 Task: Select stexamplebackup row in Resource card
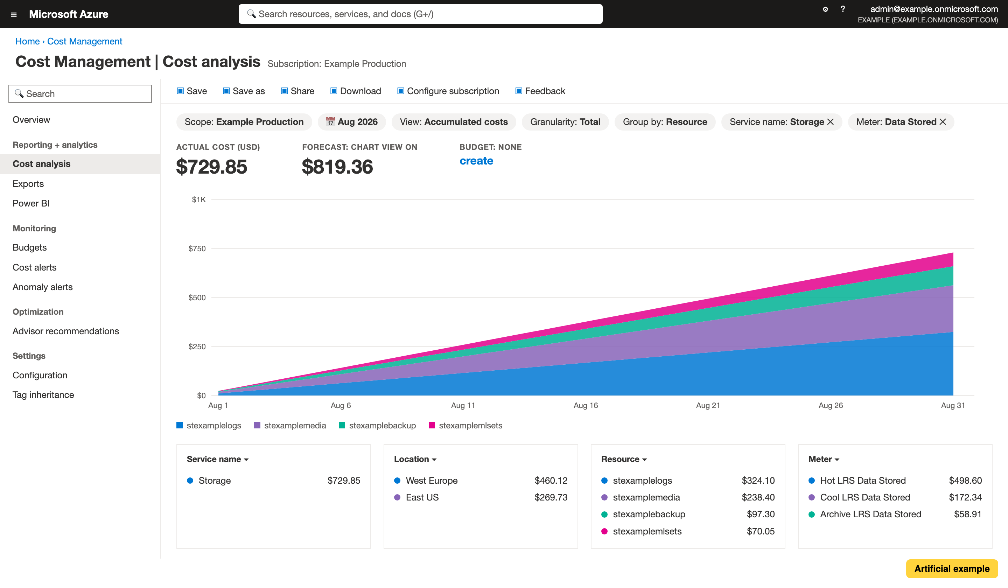[688, 514]
